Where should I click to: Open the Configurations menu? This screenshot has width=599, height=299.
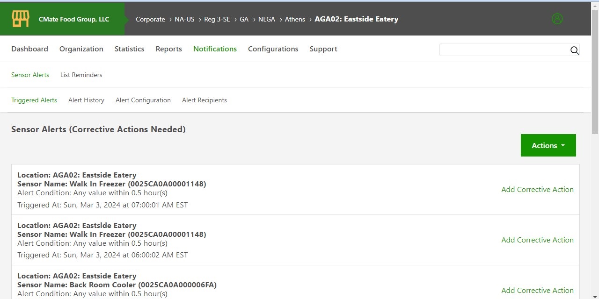tap(273, 49)
